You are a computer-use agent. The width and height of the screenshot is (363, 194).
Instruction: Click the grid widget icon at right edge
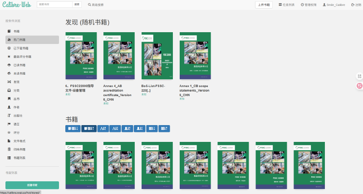[x=359, y=76]
